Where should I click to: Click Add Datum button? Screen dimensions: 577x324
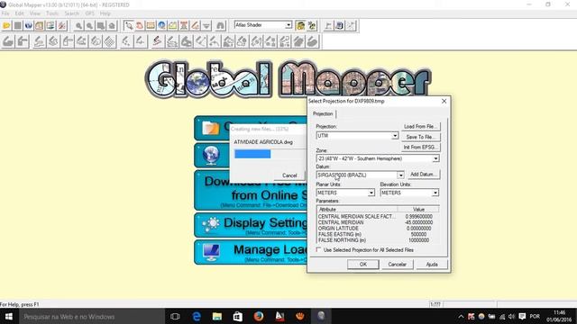tap(423, 175)
